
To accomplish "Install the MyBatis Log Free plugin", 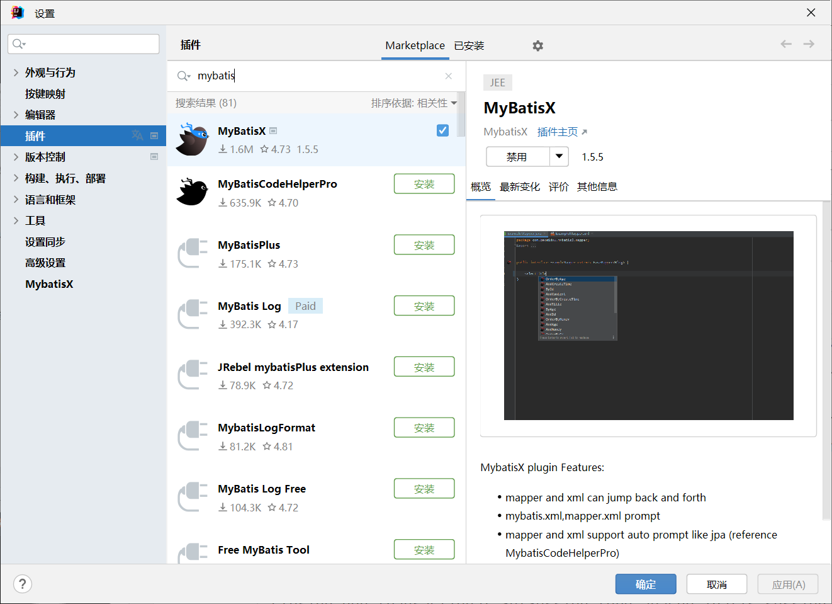I will [x=424, y=489].
